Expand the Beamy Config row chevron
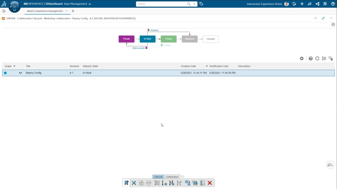The height and width of the screenshot is (189, 337). click(x=20, y=73)
